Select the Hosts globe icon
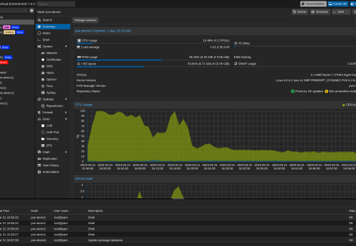The height and width of the screenshot is (246, 356). coord(42,73)
